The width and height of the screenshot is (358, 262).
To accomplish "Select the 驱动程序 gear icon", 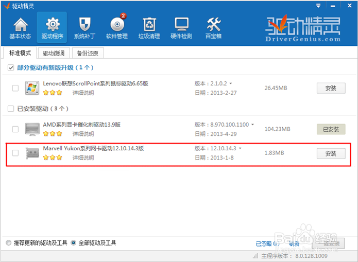I will 53,24.
